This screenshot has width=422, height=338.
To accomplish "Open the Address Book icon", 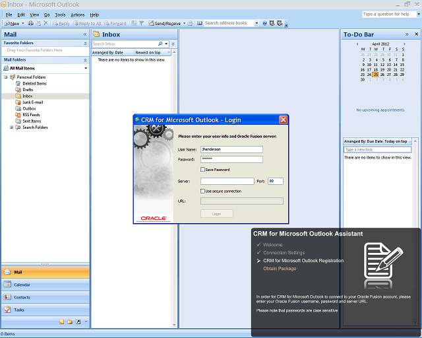I will 199,23.
